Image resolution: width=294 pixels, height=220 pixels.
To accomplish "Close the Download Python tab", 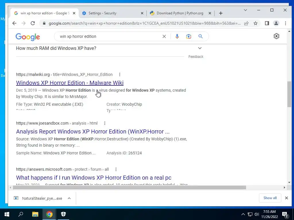I will click(x=210, y=13).
